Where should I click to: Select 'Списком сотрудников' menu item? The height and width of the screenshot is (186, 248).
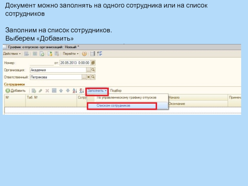[122, 106]
